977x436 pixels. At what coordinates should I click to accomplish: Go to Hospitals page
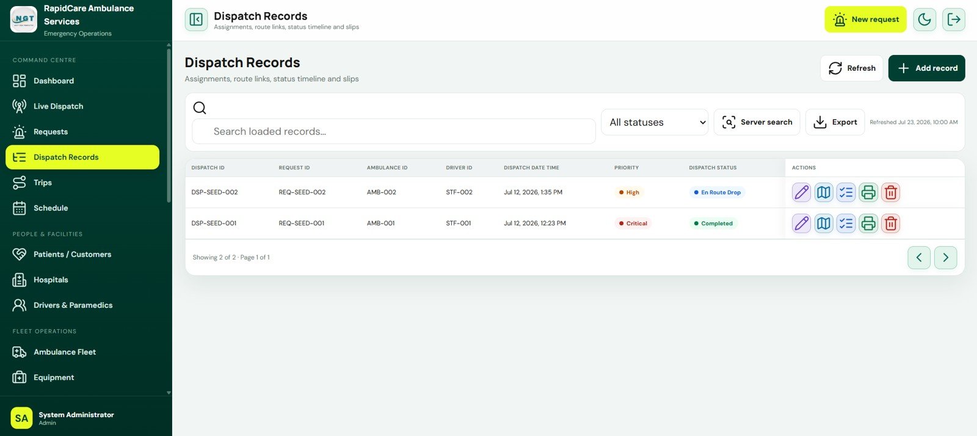tap(82, 280)
